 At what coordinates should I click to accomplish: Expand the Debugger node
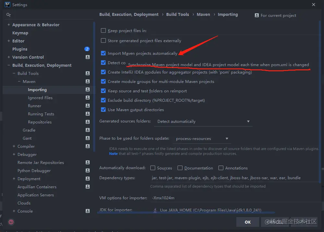14,154
